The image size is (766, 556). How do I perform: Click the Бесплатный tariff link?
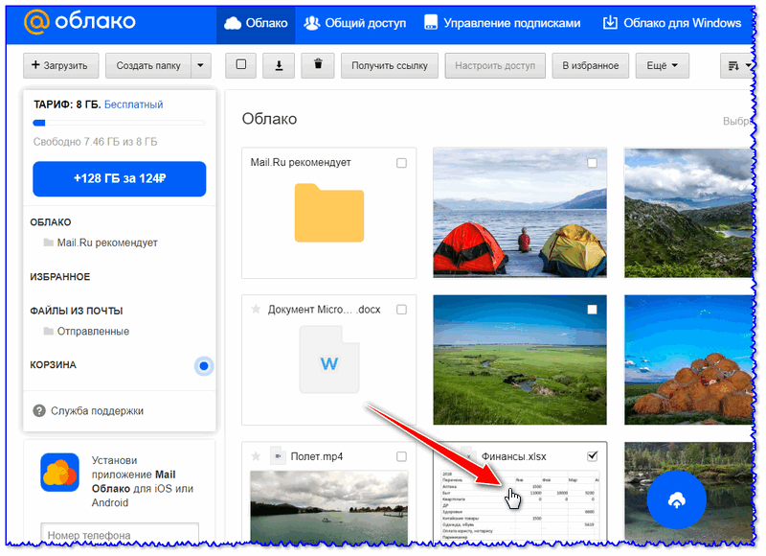pyautogui.click(x=133, y=104)
